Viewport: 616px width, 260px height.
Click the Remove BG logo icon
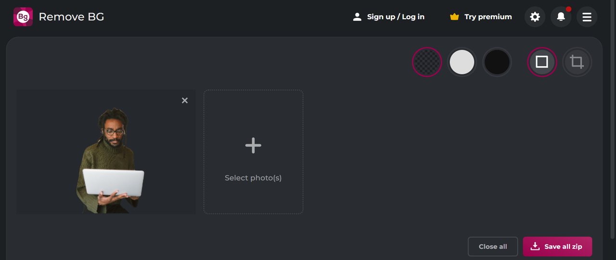click(x=23, y=17)
